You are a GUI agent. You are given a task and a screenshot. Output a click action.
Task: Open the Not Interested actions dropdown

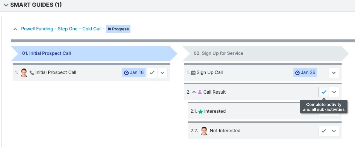tap(334, 131)
